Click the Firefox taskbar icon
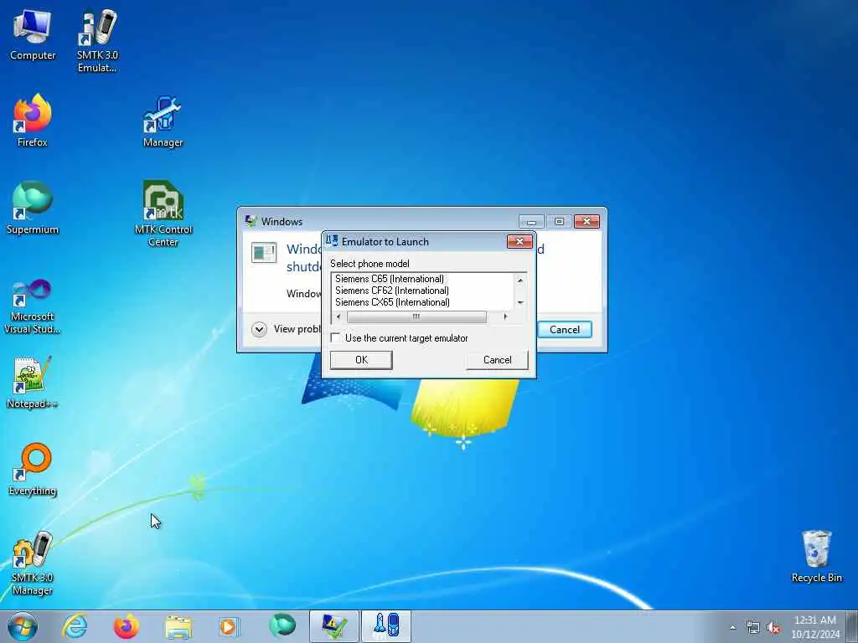The image size is (858, 643). tap(126, 626)
